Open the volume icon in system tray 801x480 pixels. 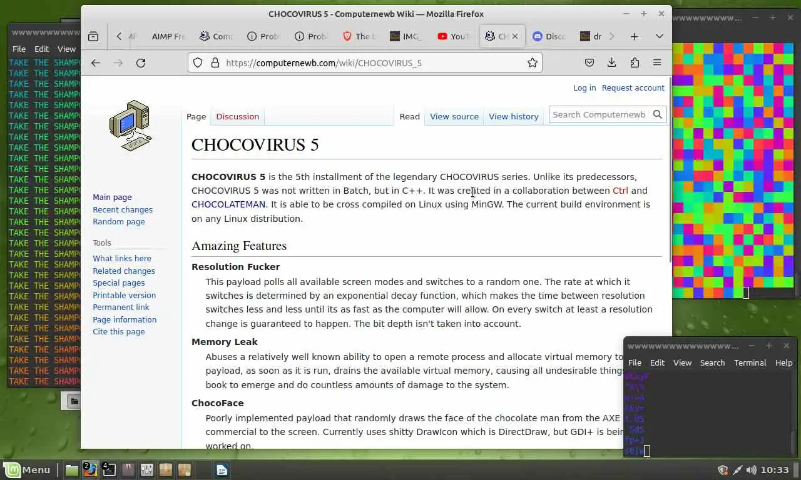click(x=750, y=470)
